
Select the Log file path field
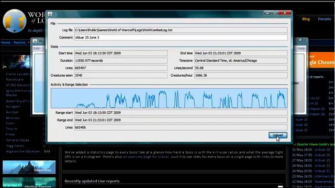pyautogui.click(x=181, y=30)
